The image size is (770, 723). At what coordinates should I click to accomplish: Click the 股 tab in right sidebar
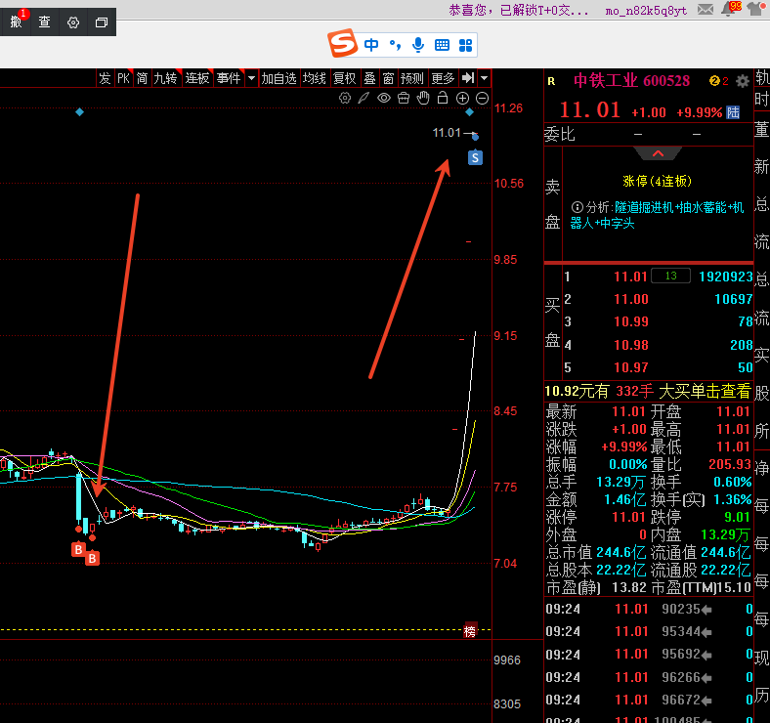762,393
